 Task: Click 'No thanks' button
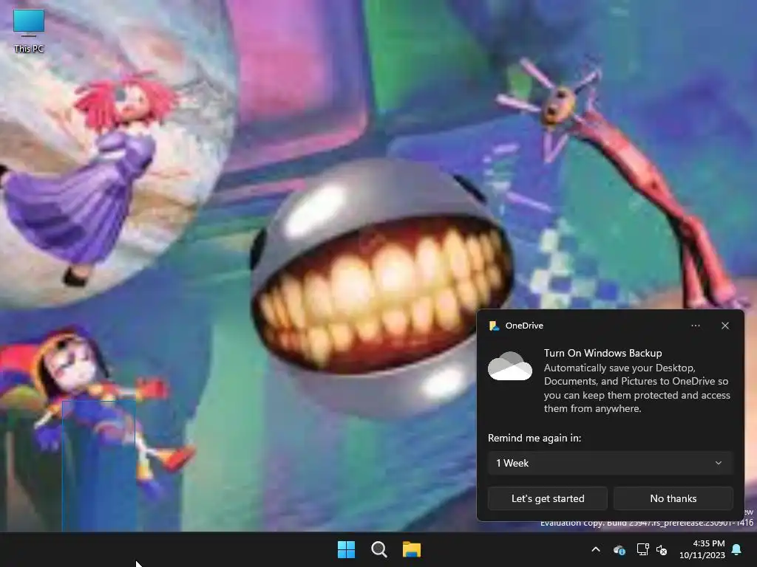tap(673, 498)
